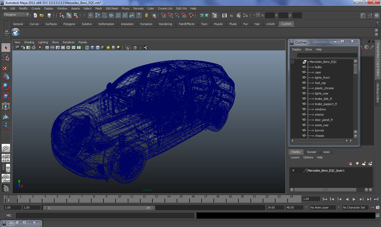Open a scene with folder icon
Image resolution: width=381 pixels, height=227 pixels.
point(42,16)
